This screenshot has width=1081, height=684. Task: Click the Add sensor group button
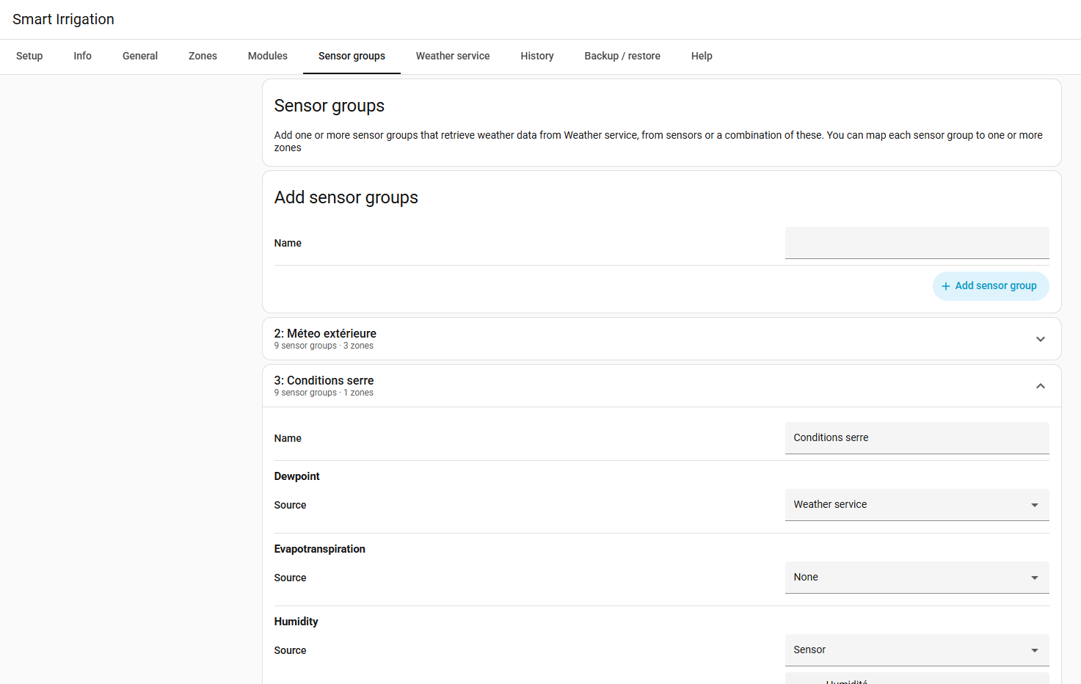[991, 286]
